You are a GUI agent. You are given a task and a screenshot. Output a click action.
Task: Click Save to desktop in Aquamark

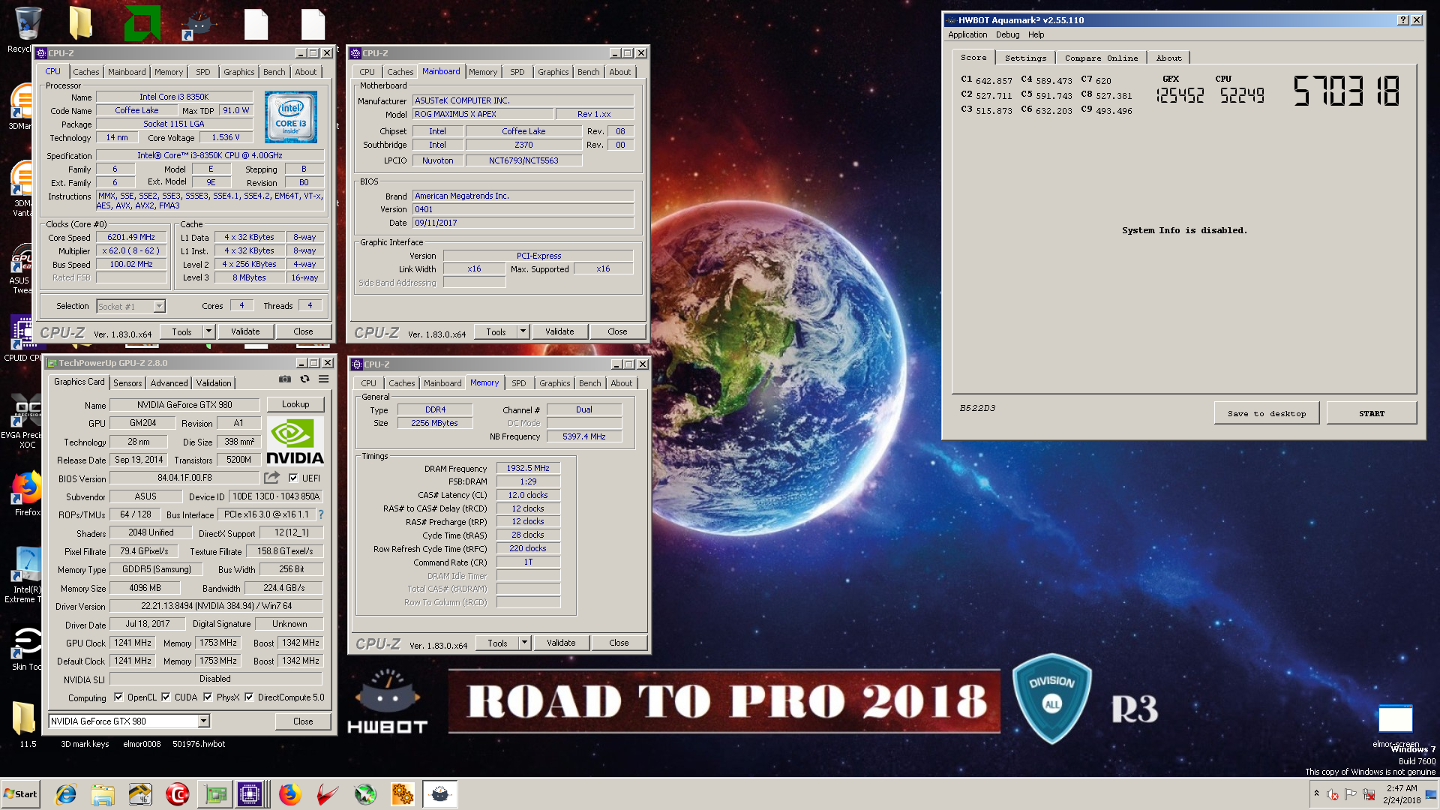click(1267, 413)
